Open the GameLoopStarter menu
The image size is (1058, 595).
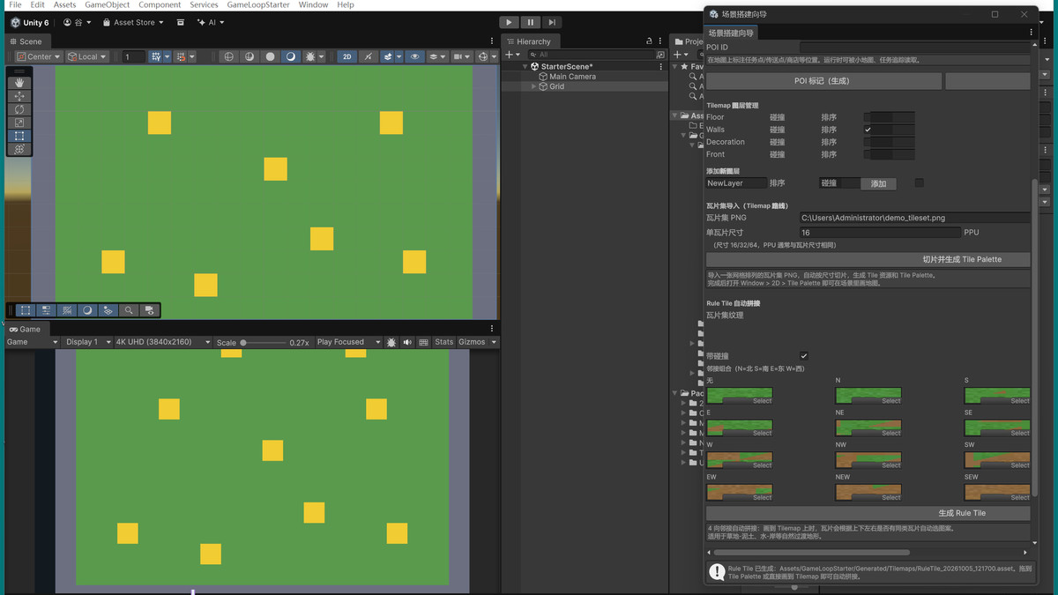point(258,4)
